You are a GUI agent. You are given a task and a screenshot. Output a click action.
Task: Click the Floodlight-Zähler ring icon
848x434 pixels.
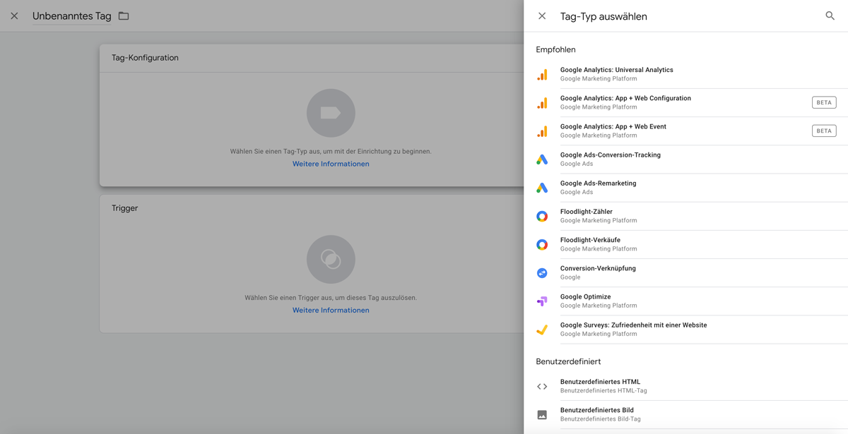(542, 216)
